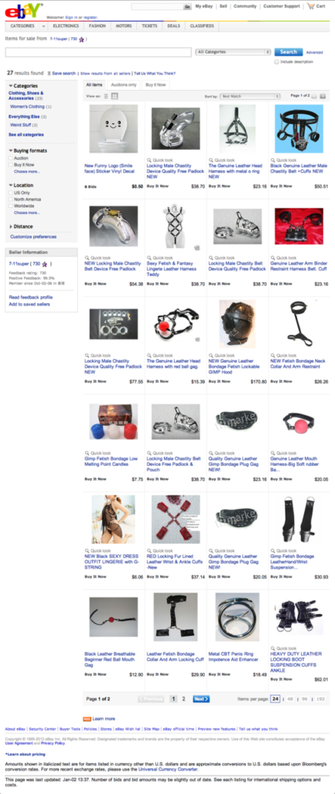This screenshot has width=335, height=794.
Task: Open Read feedback profile link
Action: [x=31, y=297]
